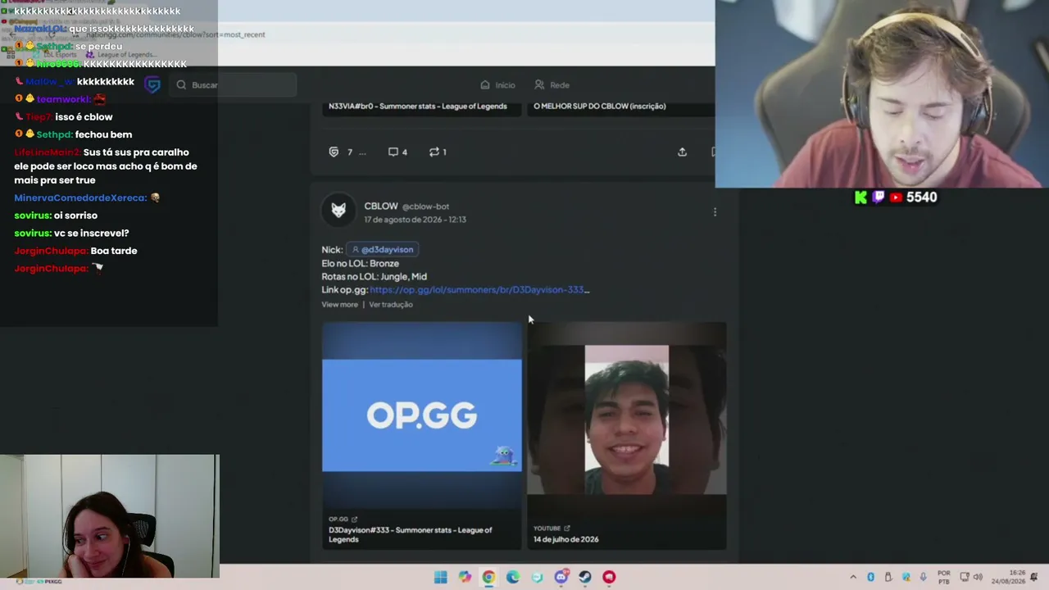Click the like icon on the upper post
Screen dimensions: 1049x590
click(x=334, y=152)
